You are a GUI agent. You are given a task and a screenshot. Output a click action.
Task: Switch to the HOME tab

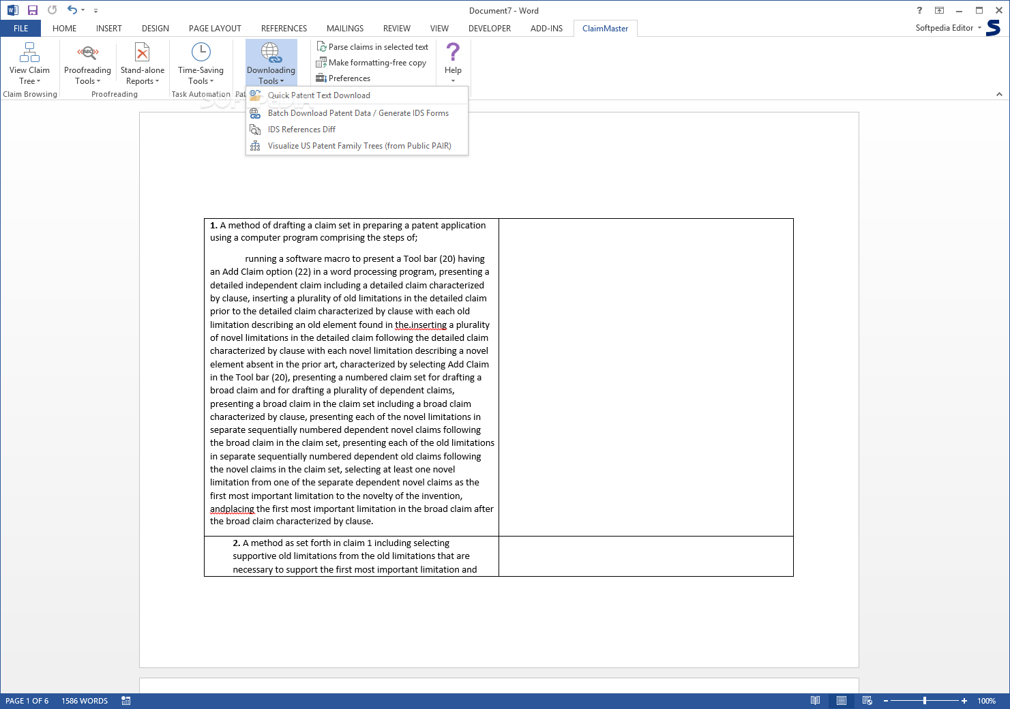(x=64, y=29)
